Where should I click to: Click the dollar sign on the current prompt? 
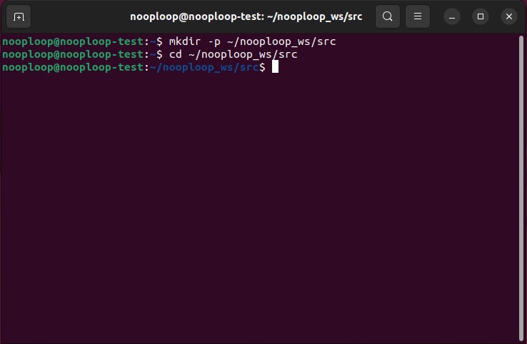point(262,67)
